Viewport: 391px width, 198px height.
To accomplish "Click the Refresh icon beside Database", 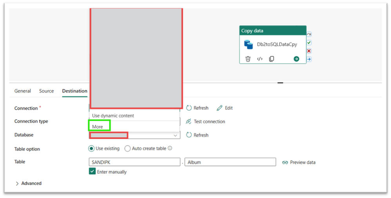I will (x=189, y=135).
